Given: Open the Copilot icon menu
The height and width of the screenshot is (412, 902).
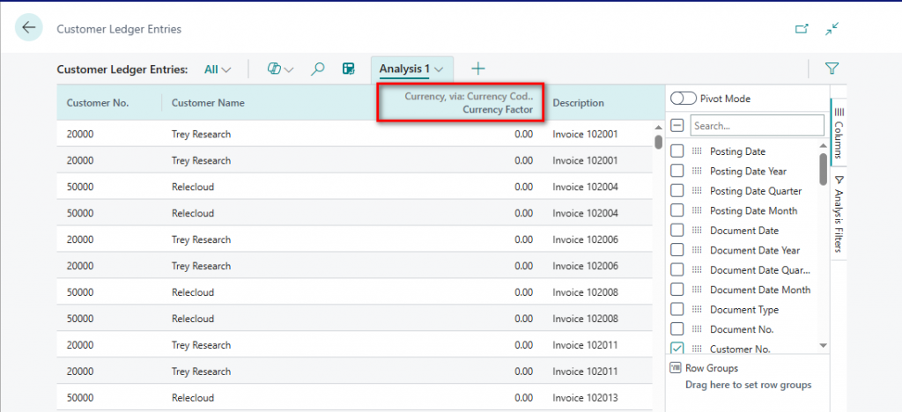Looking at the screenshot, I should [x=280, y=69].
